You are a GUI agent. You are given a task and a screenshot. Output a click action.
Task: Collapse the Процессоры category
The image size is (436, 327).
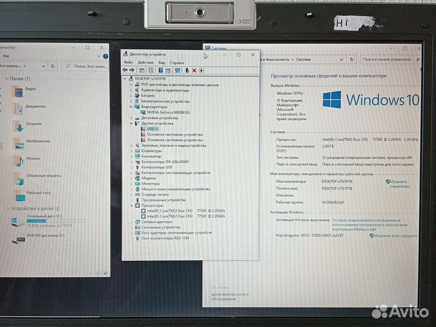131,205
